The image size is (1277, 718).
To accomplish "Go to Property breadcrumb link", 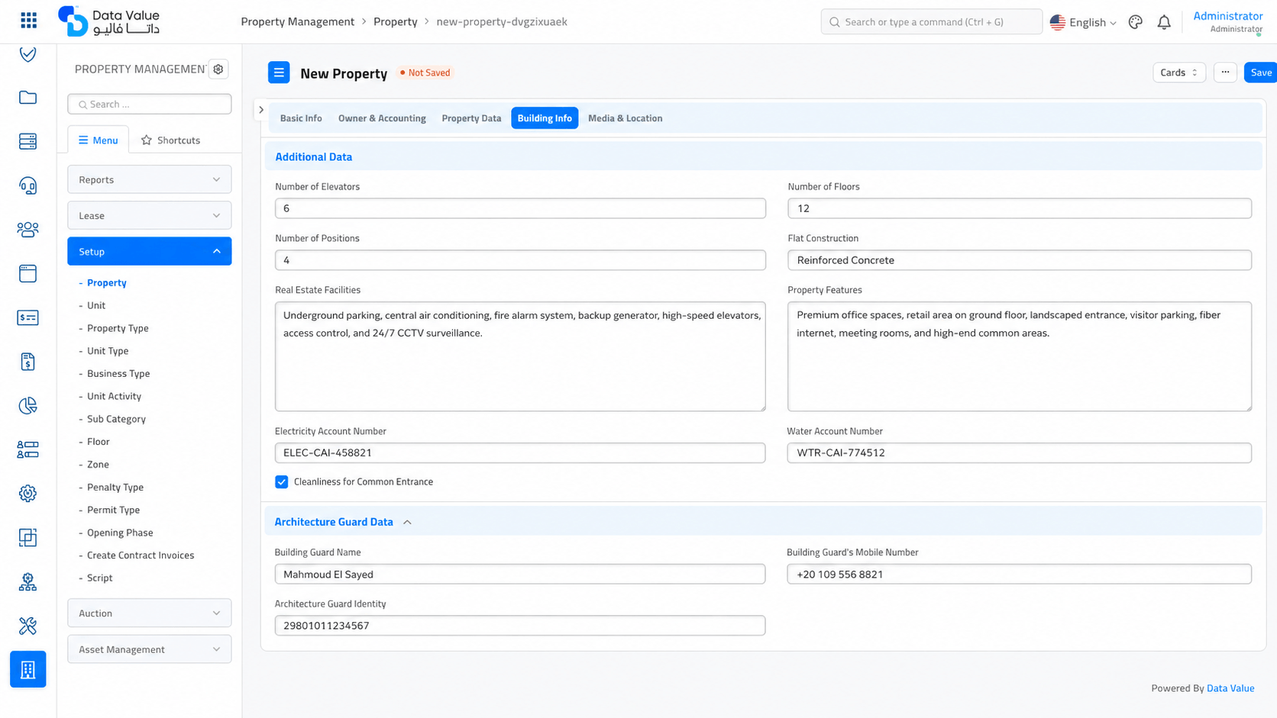I will click(396, 21).
